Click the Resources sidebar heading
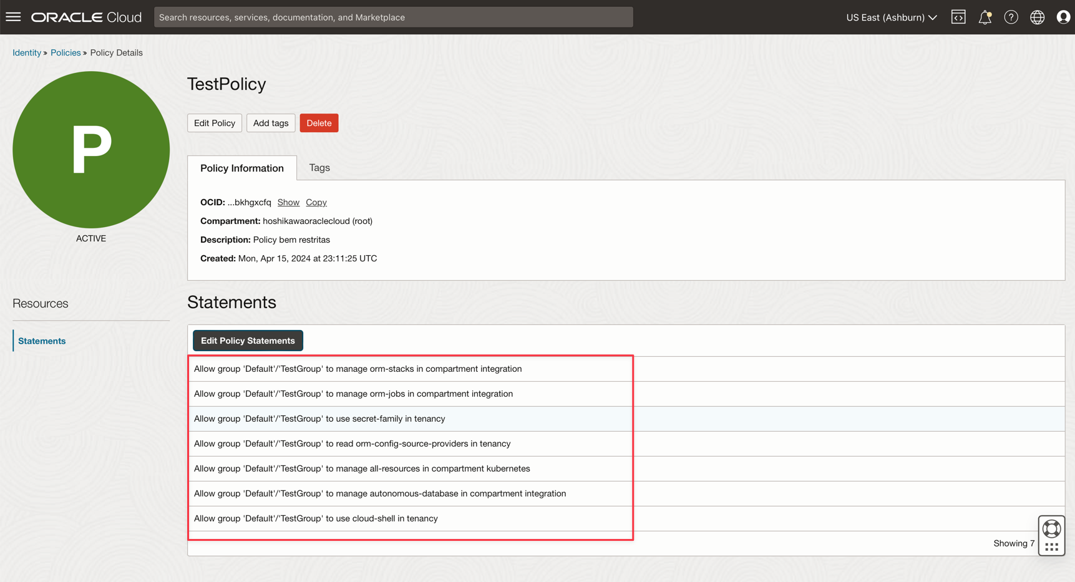The width and height of the screenshot is (1075, 582). (41, 303)
